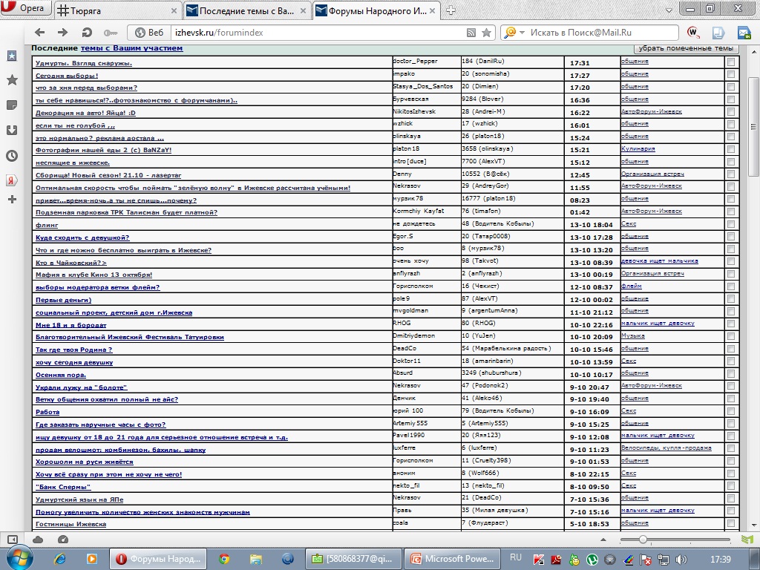The width and height of the screenshot is (760, 570).
Task: Switch to the 'Тюряга' tab
Action: tap(117, 10)
